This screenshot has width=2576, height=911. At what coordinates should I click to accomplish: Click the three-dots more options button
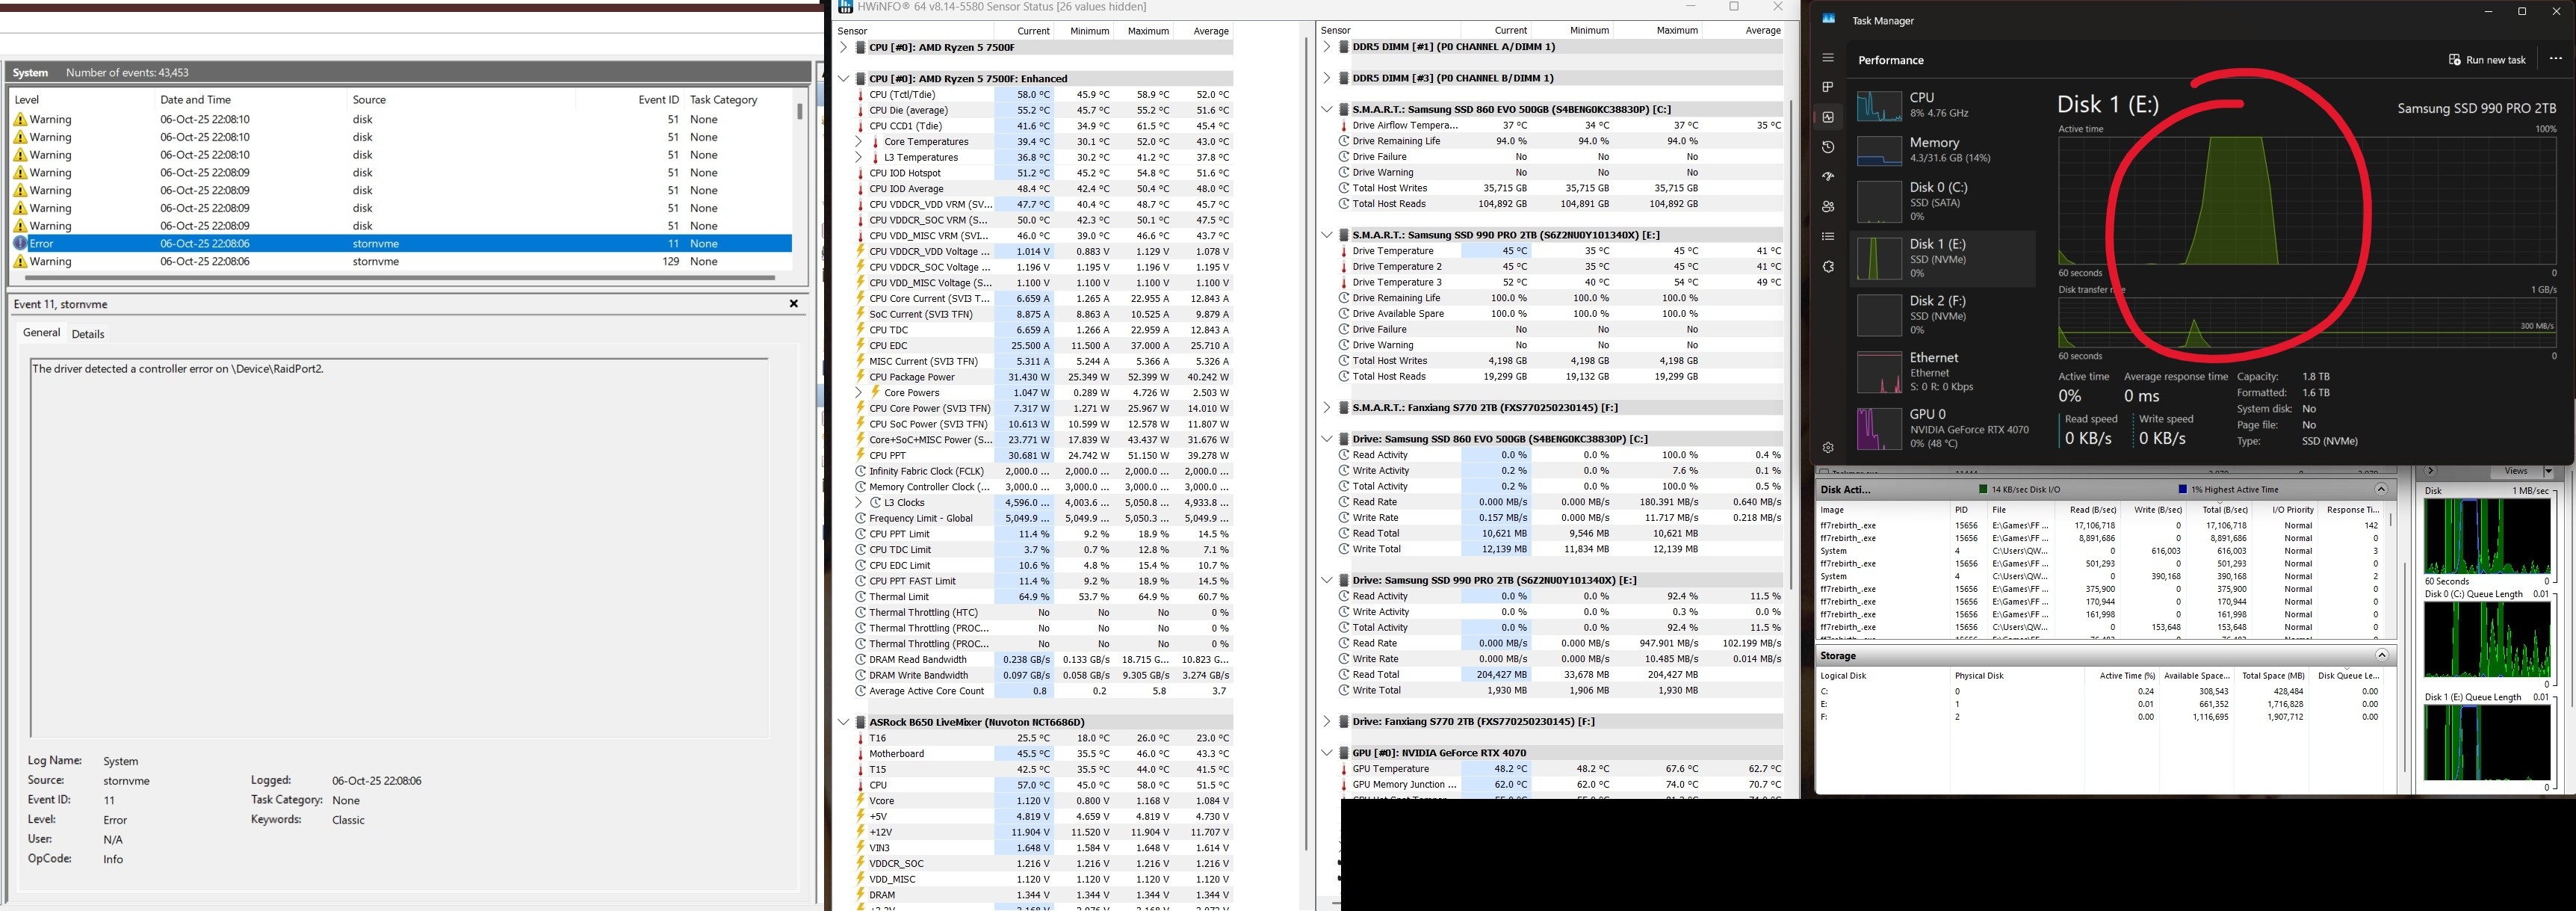coord(2555,59)
